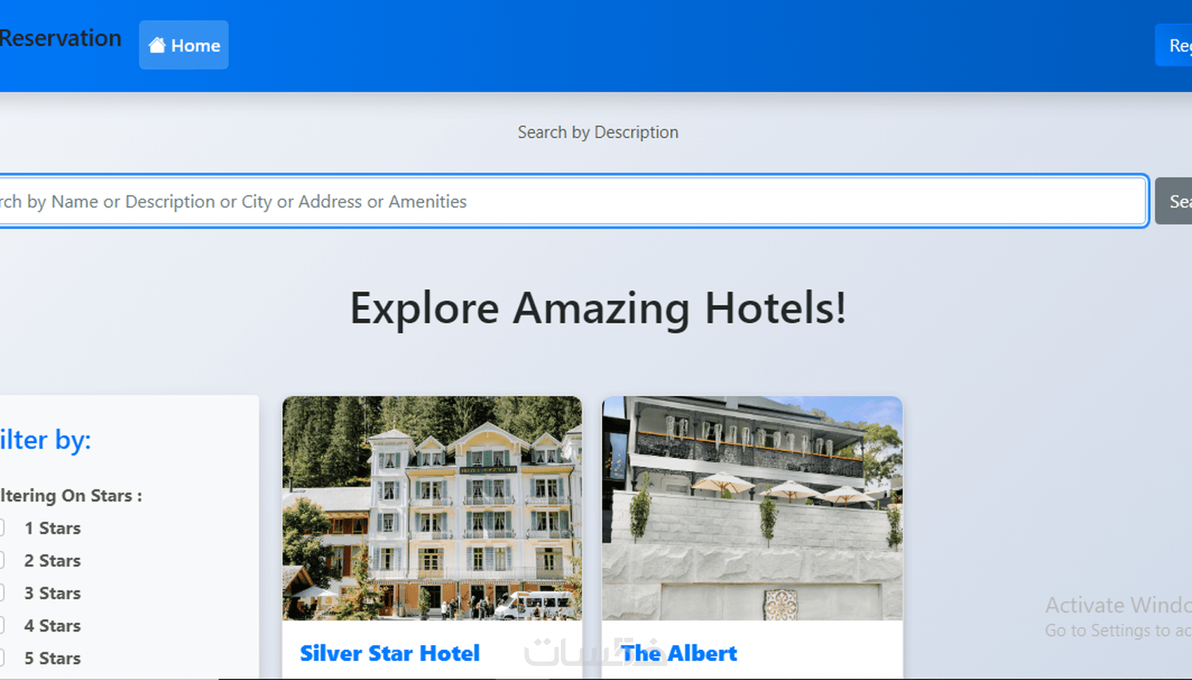Click the house icon in Home button

tap(157, 46)
